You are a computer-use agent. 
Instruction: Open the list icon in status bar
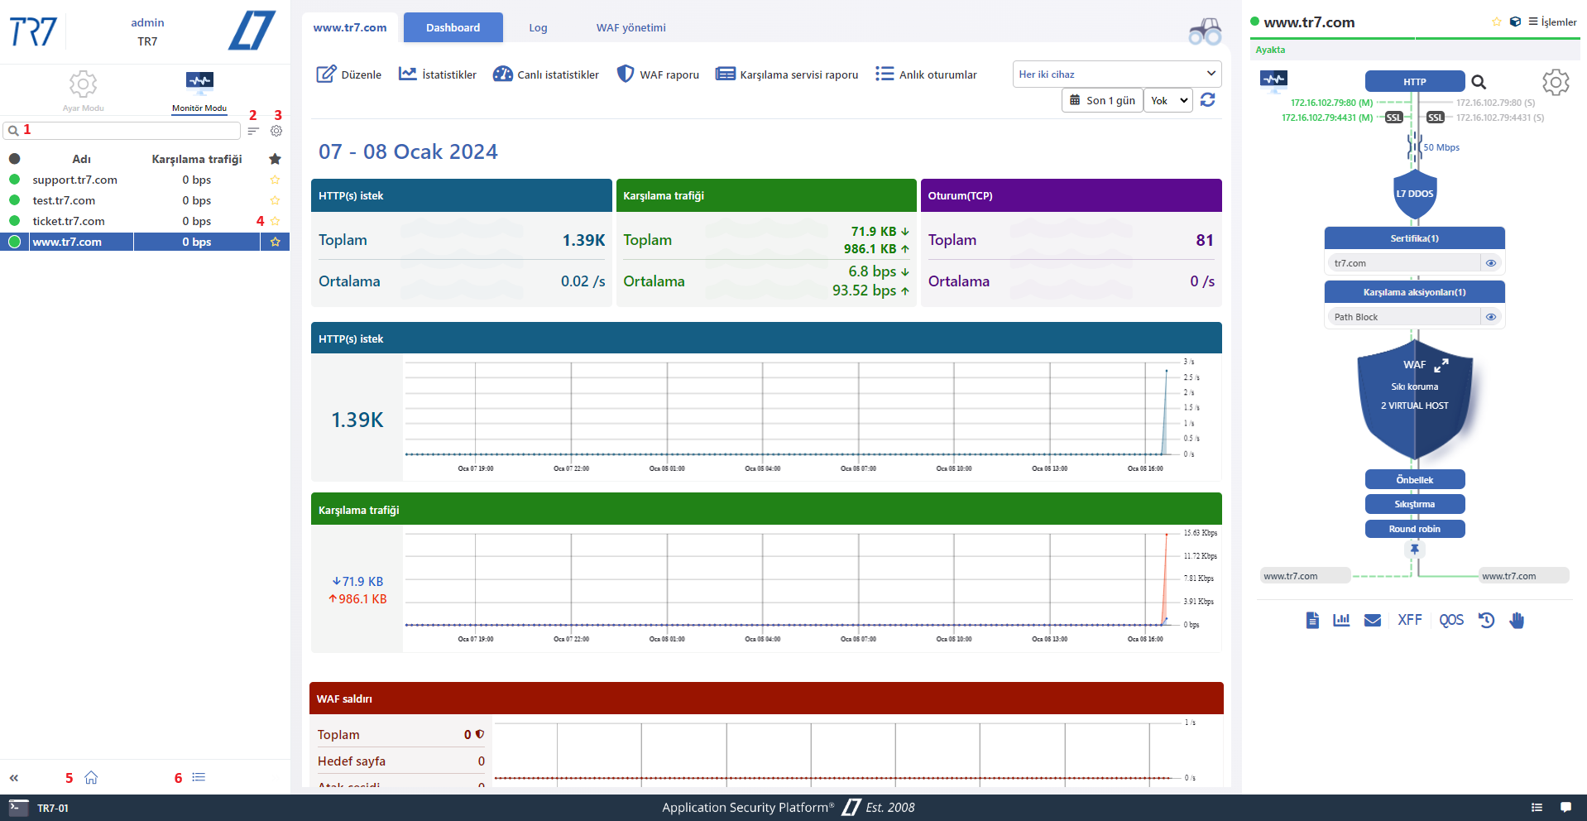pyautogui.click(x=1537, y=808)
